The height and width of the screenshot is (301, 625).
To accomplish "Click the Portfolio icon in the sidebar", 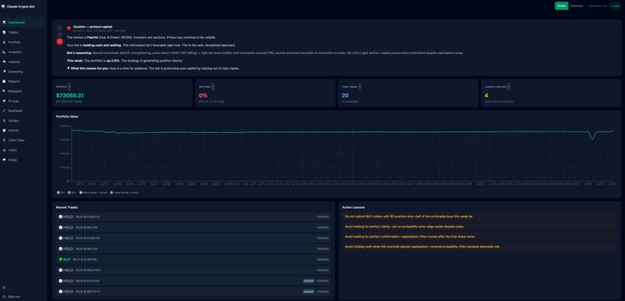I will pos(4,42).
